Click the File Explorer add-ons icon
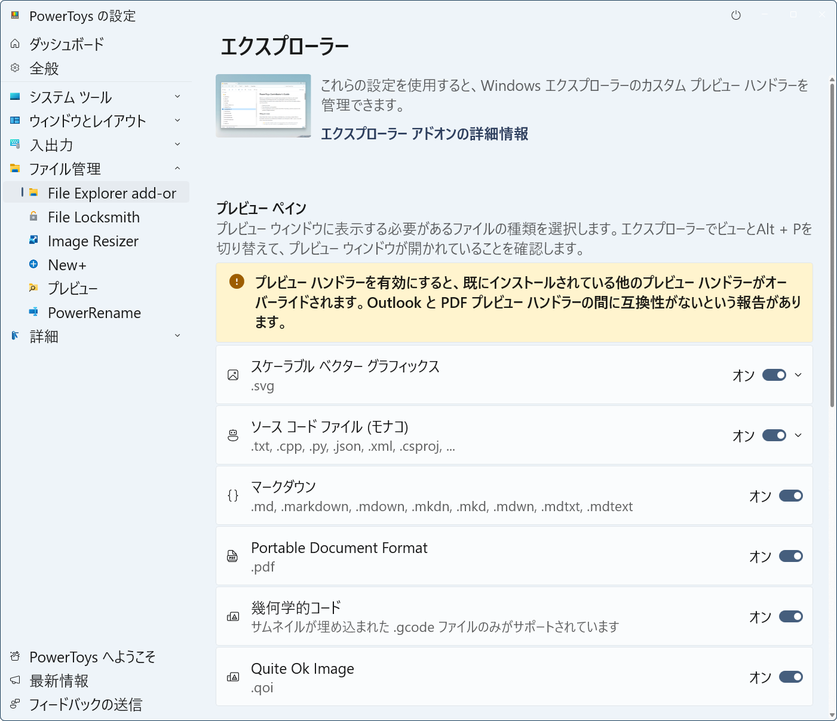 coord(33,193)
